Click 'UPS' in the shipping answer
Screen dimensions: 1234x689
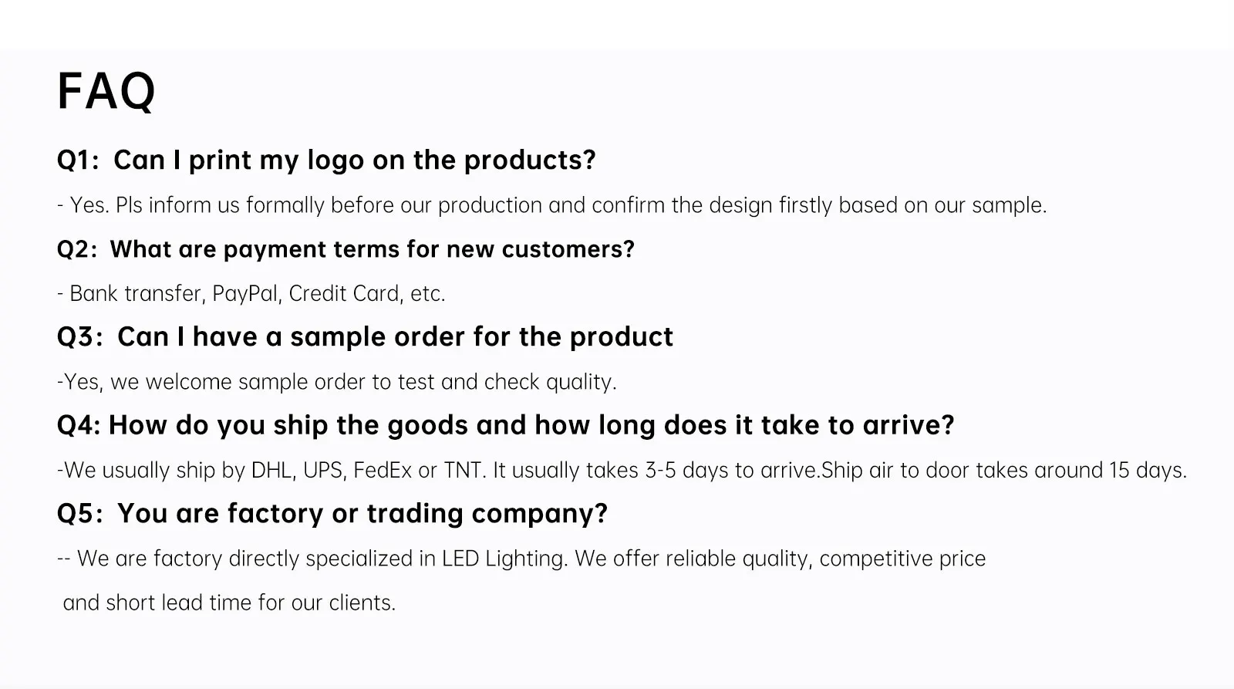click(x=322, y=470)
